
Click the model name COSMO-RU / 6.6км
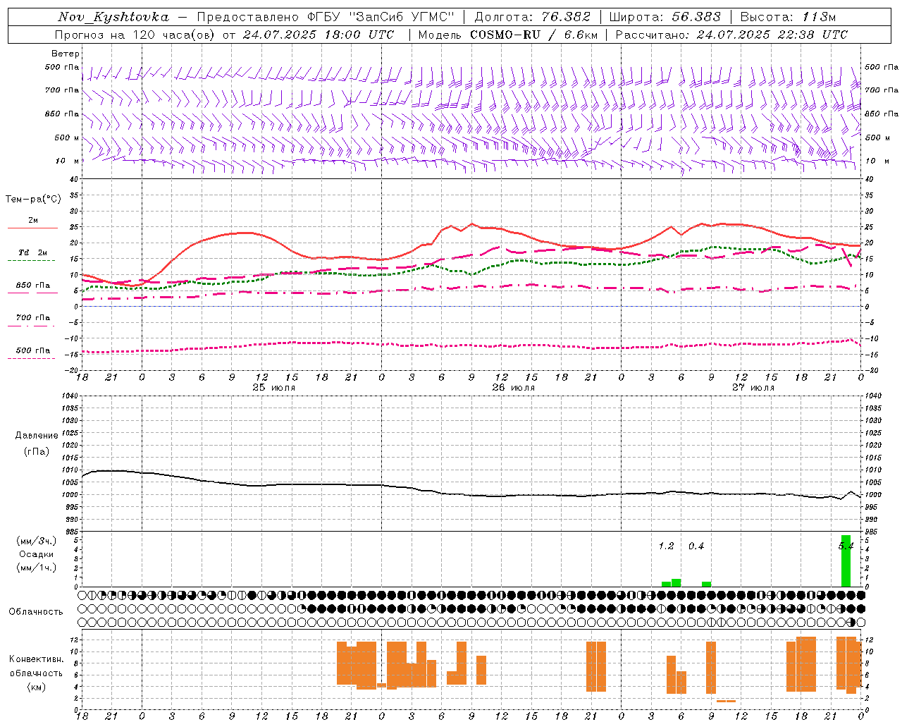[534, 35]
